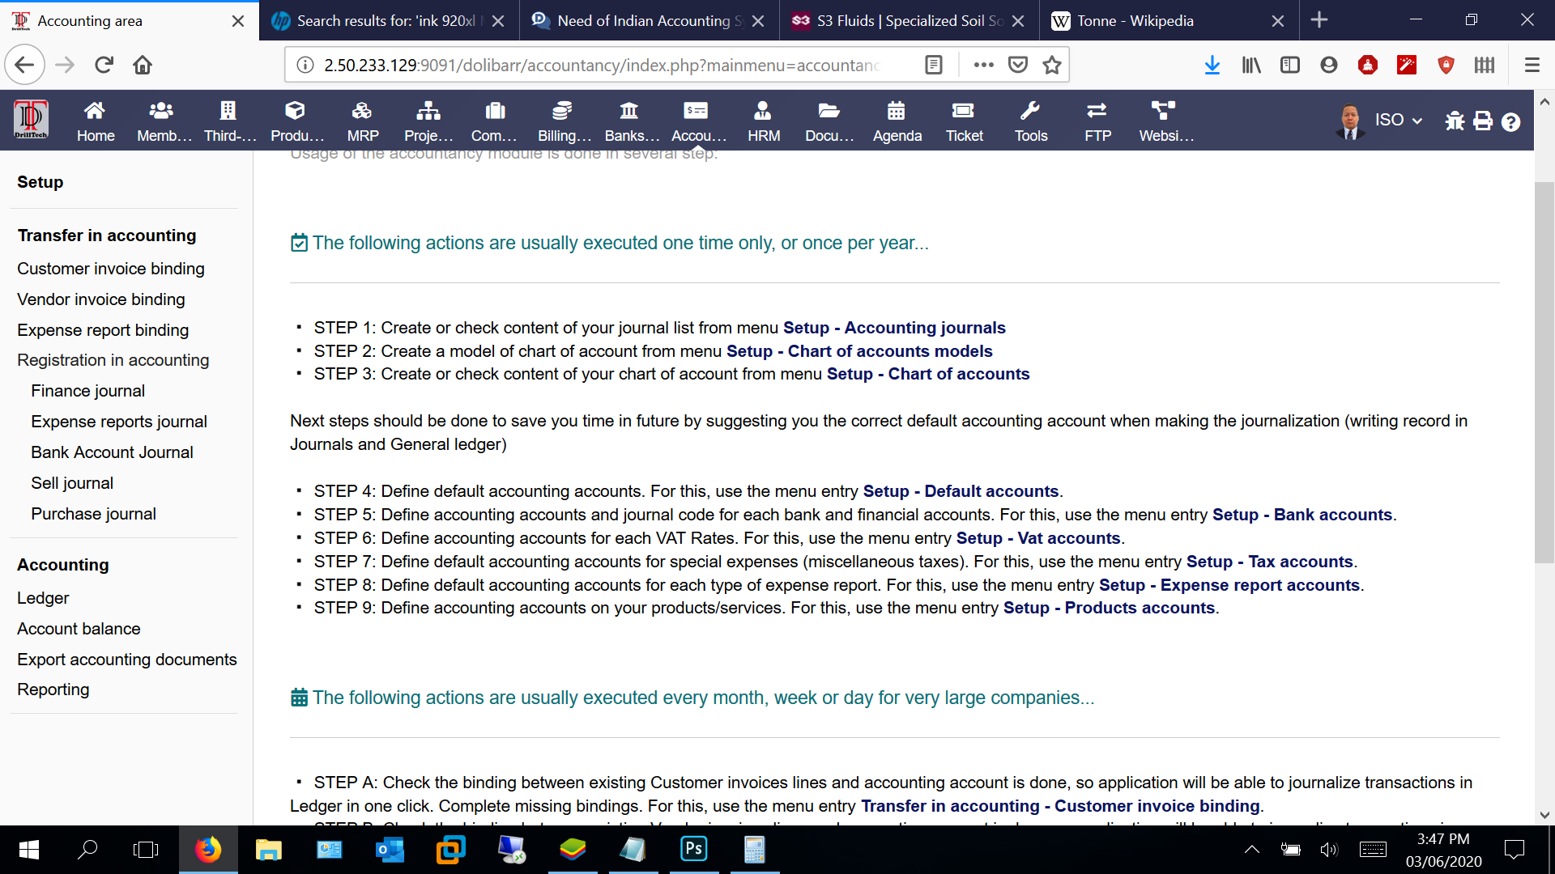1555x874 pixels.
Task: Click the user avatar photo
Action: point(1349,121)
